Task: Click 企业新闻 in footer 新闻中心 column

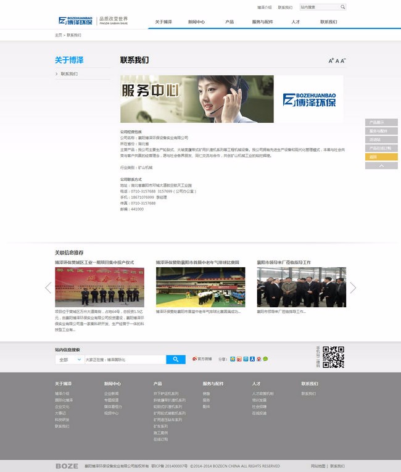Action: click(112, 394)
